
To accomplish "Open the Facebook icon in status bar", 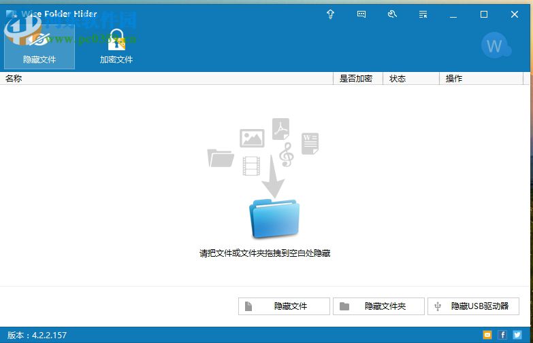I will point(502,335).
